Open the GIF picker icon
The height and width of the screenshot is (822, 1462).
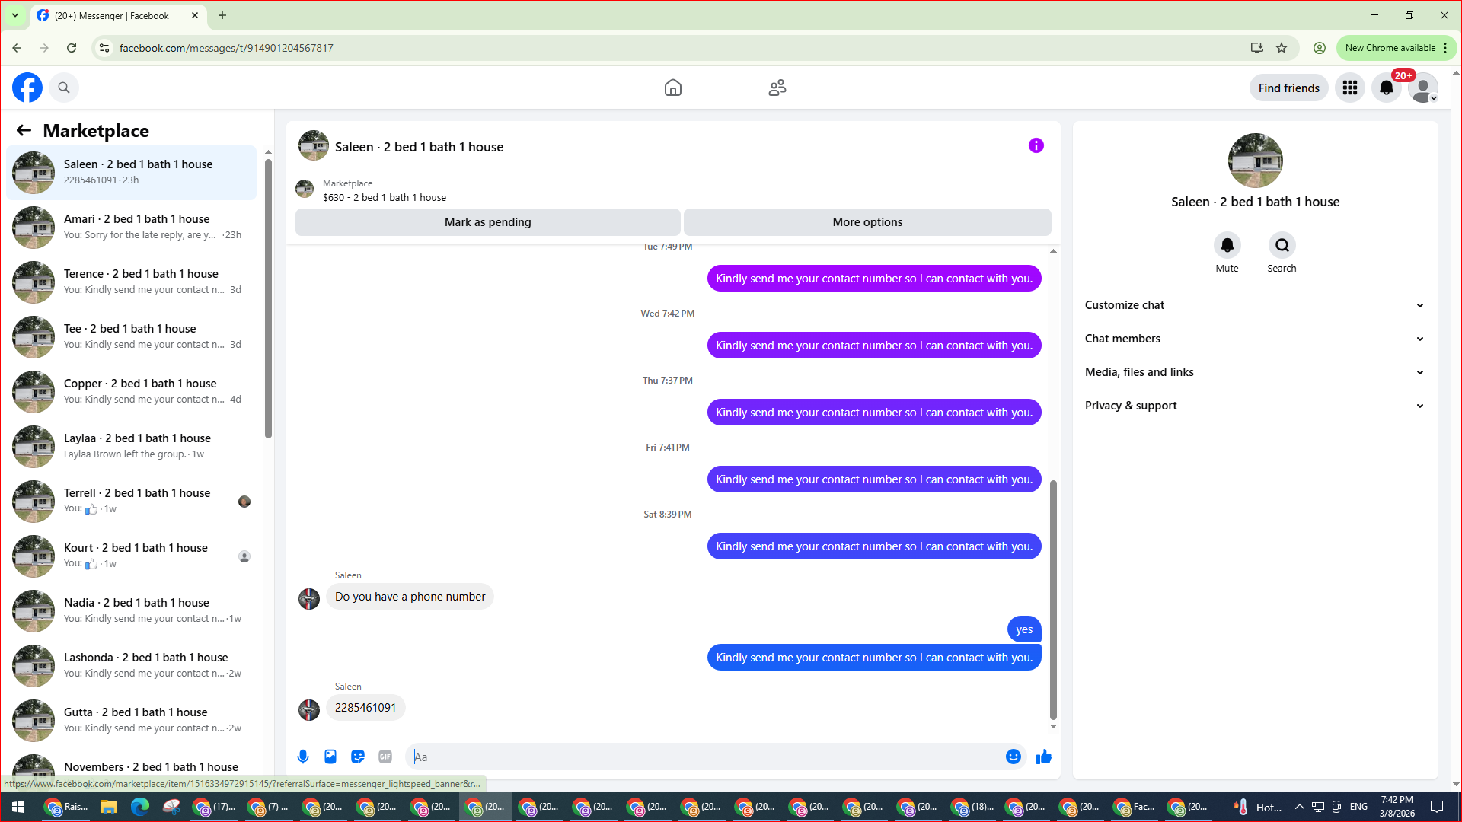[x=385, y=757]
